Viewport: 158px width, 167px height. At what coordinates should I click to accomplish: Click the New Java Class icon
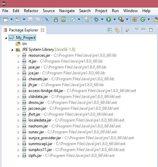point(143,19)
